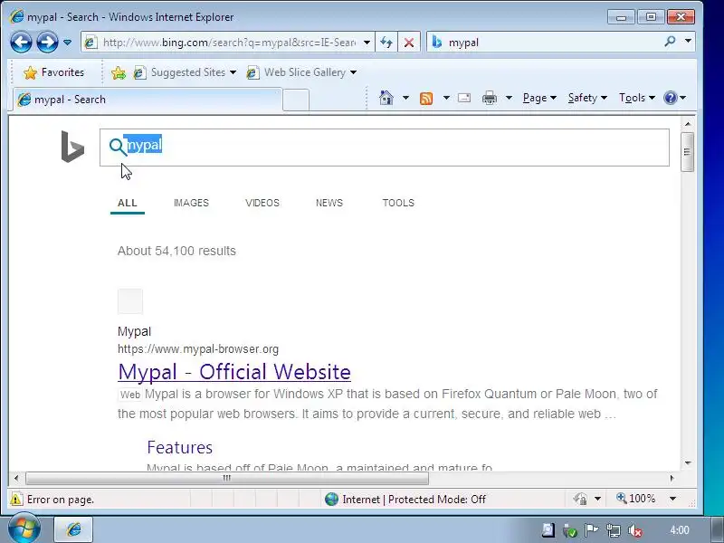This screenshot has width=724, height=543.
Task: Open Web Slice Gallery dropdown
Action: tap(301, 72)
